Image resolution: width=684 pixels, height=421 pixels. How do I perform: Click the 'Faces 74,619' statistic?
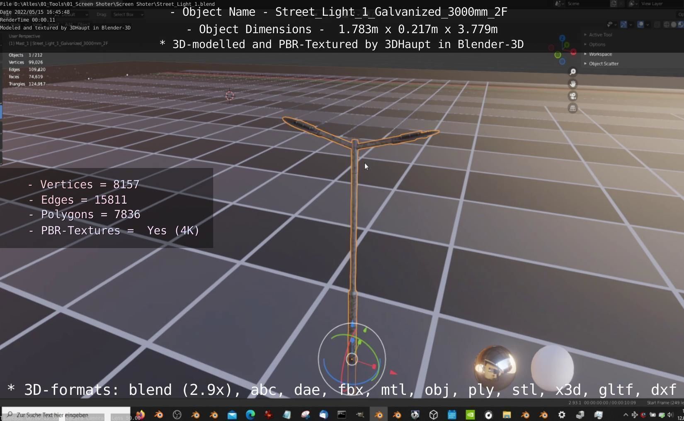click(x=26, y=77)
